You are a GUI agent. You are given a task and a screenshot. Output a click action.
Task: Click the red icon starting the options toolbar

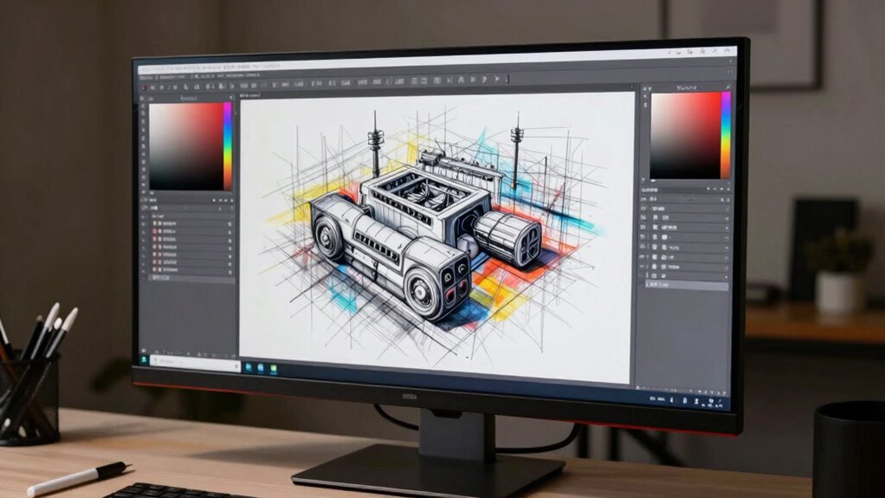(145, 88)
